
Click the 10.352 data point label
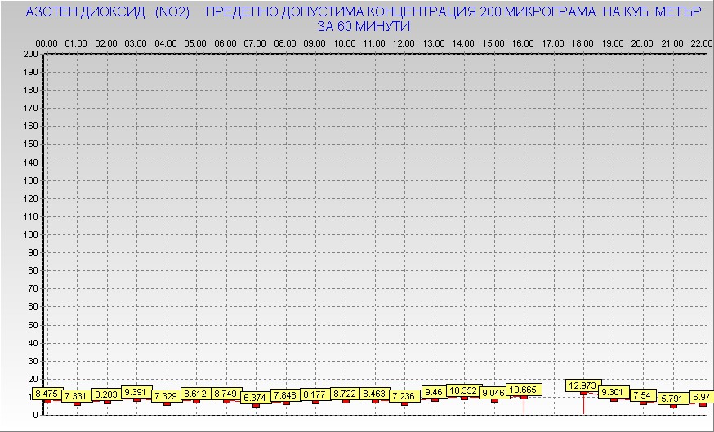point(464,390)
